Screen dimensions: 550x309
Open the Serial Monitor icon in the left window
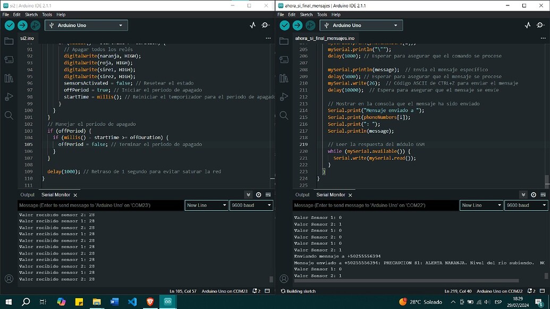[x=265, y=25]
